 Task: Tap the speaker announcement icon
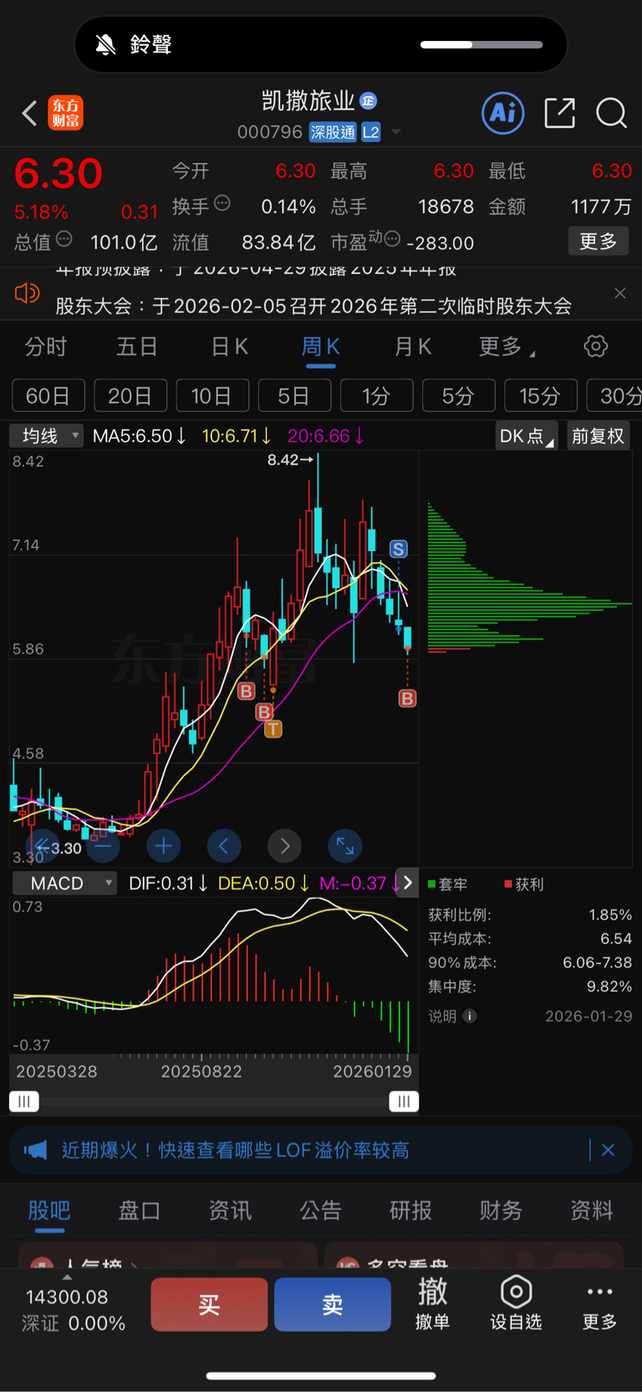(28, 293)
